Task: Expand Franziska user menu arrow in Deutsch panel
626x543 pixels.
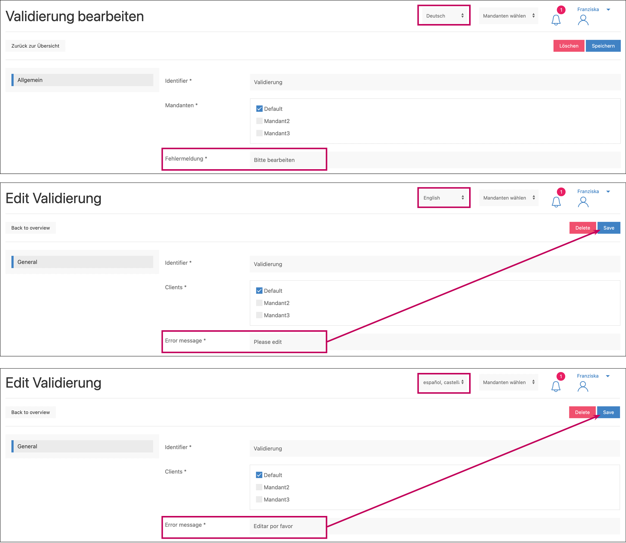Action: (608, 10)
